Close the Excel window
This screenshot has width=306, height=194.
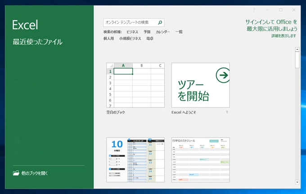[294, 10]
